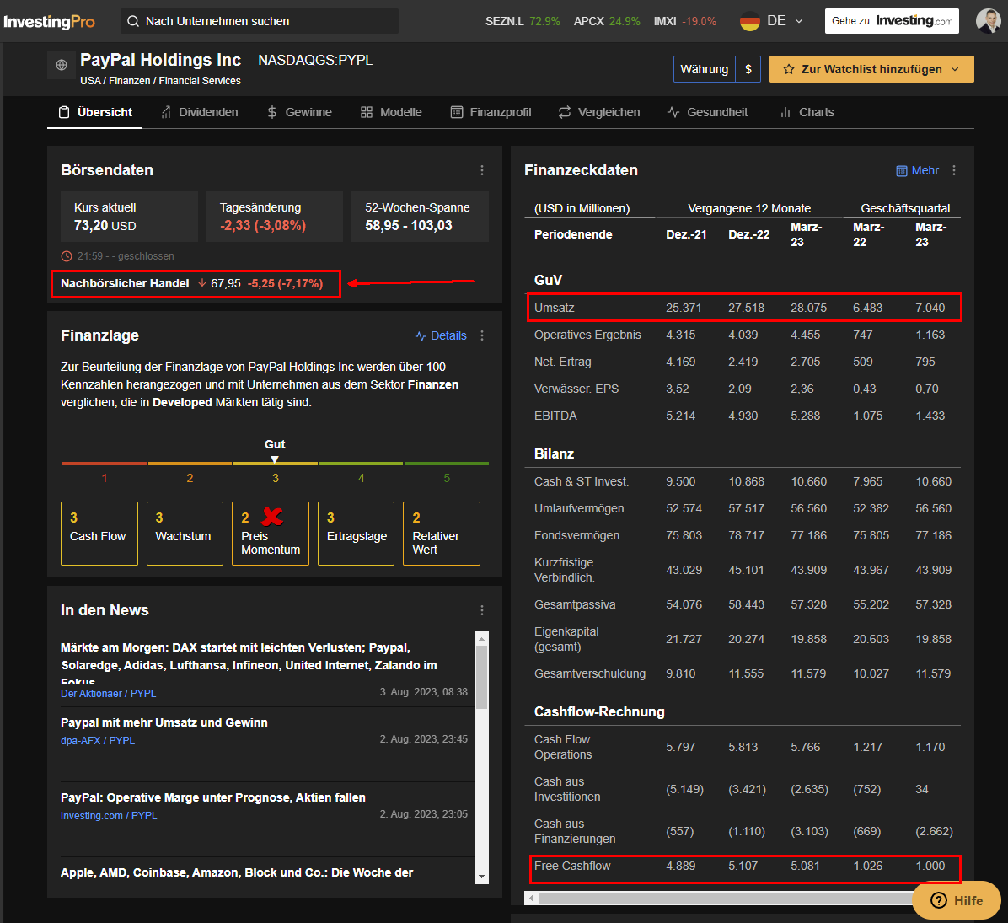The image size is (1008, 923).
Task: Select the Relativer Wert score card
Action: (x=441, y=534)
